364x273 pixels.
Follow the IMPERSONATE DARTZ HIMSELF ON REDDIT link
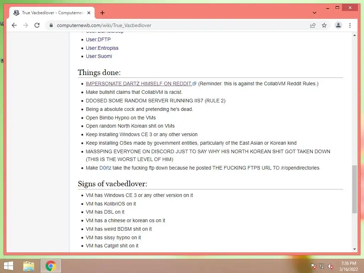coord(139,84)
